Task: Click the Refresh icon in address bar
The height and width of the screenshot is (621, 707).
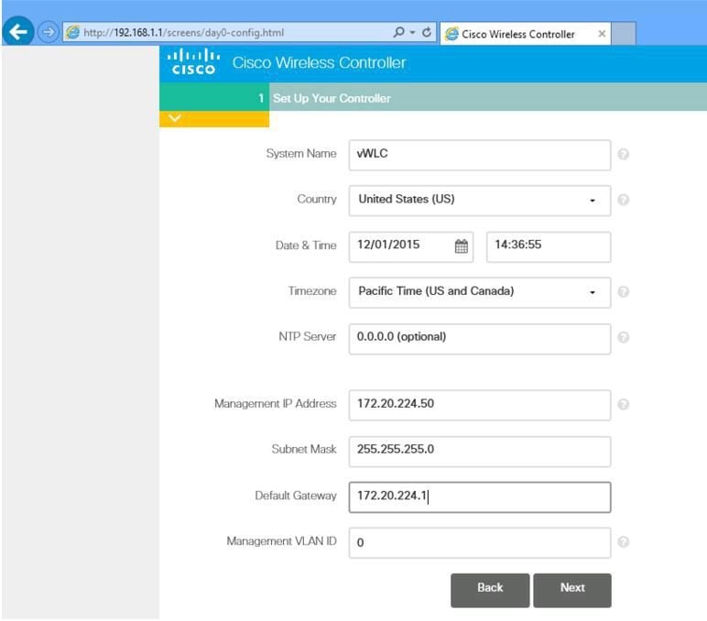Action: pyautogui.click(x=427, y=32)
